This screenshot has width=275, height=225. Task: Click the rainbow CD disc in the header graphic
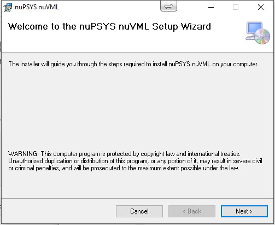point(262,37)
